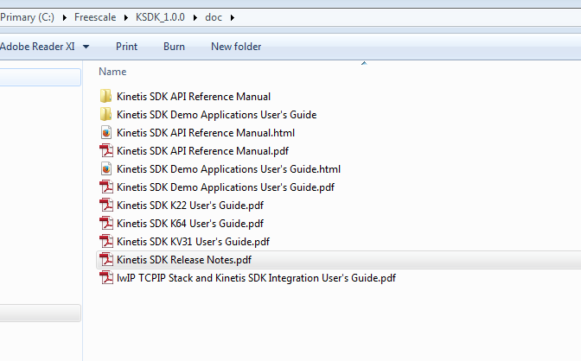Click the Demo Applications User's Guide.html icon
The image size is (581, 361).
coord(106,169)
